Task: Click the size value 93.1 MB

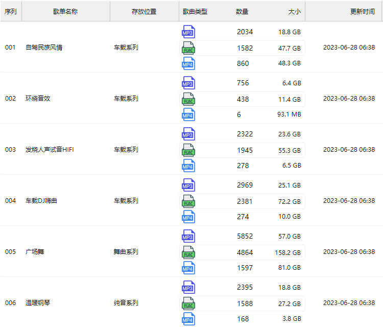Action: (289, 114)
